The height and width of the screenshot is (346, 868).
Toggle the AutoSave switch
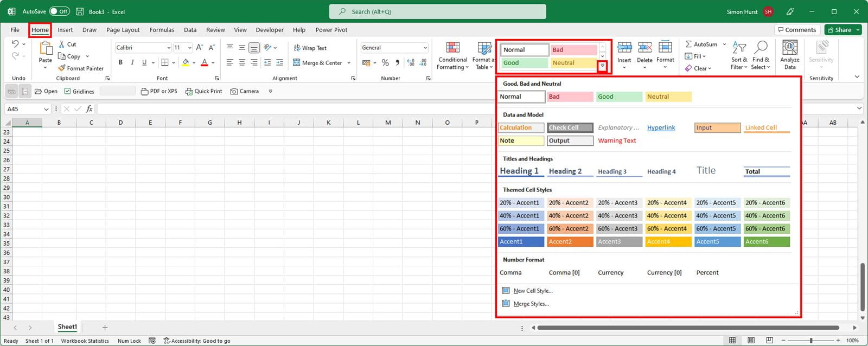pos(59,11)
